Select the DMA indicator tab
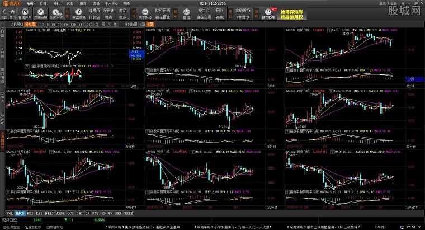Image resolution: width=425 pixels, height=230 pixels. click(x=119, y=213)
